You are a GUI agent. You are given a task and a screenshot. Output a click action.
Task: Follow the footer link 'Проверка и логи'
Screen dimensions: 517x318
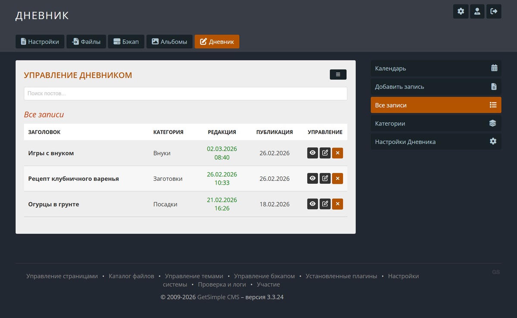coord(222,284)
